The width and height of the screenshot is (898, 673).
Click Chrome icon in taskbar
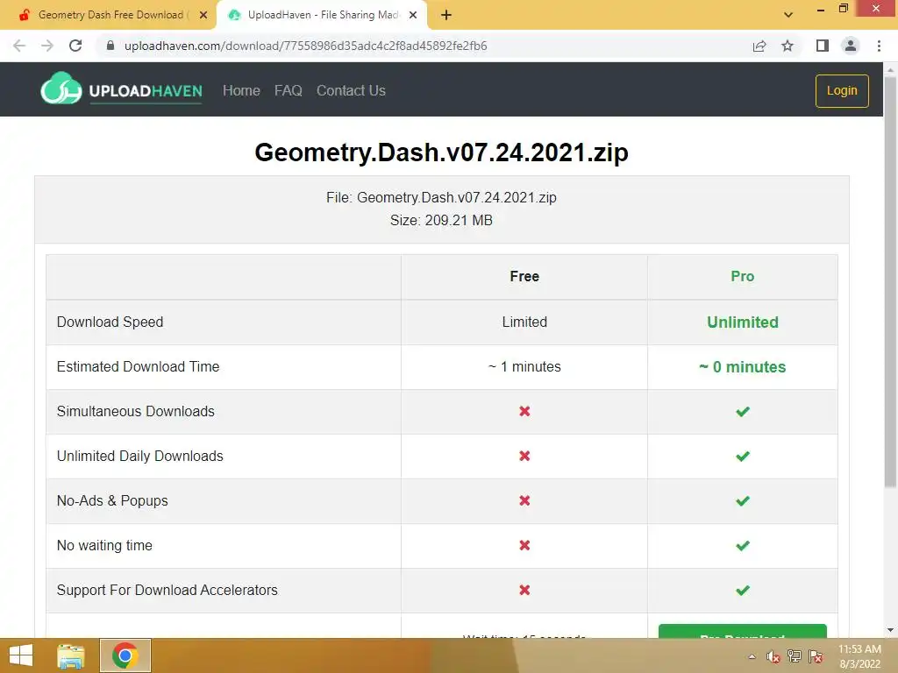click(x=125, y=655)
